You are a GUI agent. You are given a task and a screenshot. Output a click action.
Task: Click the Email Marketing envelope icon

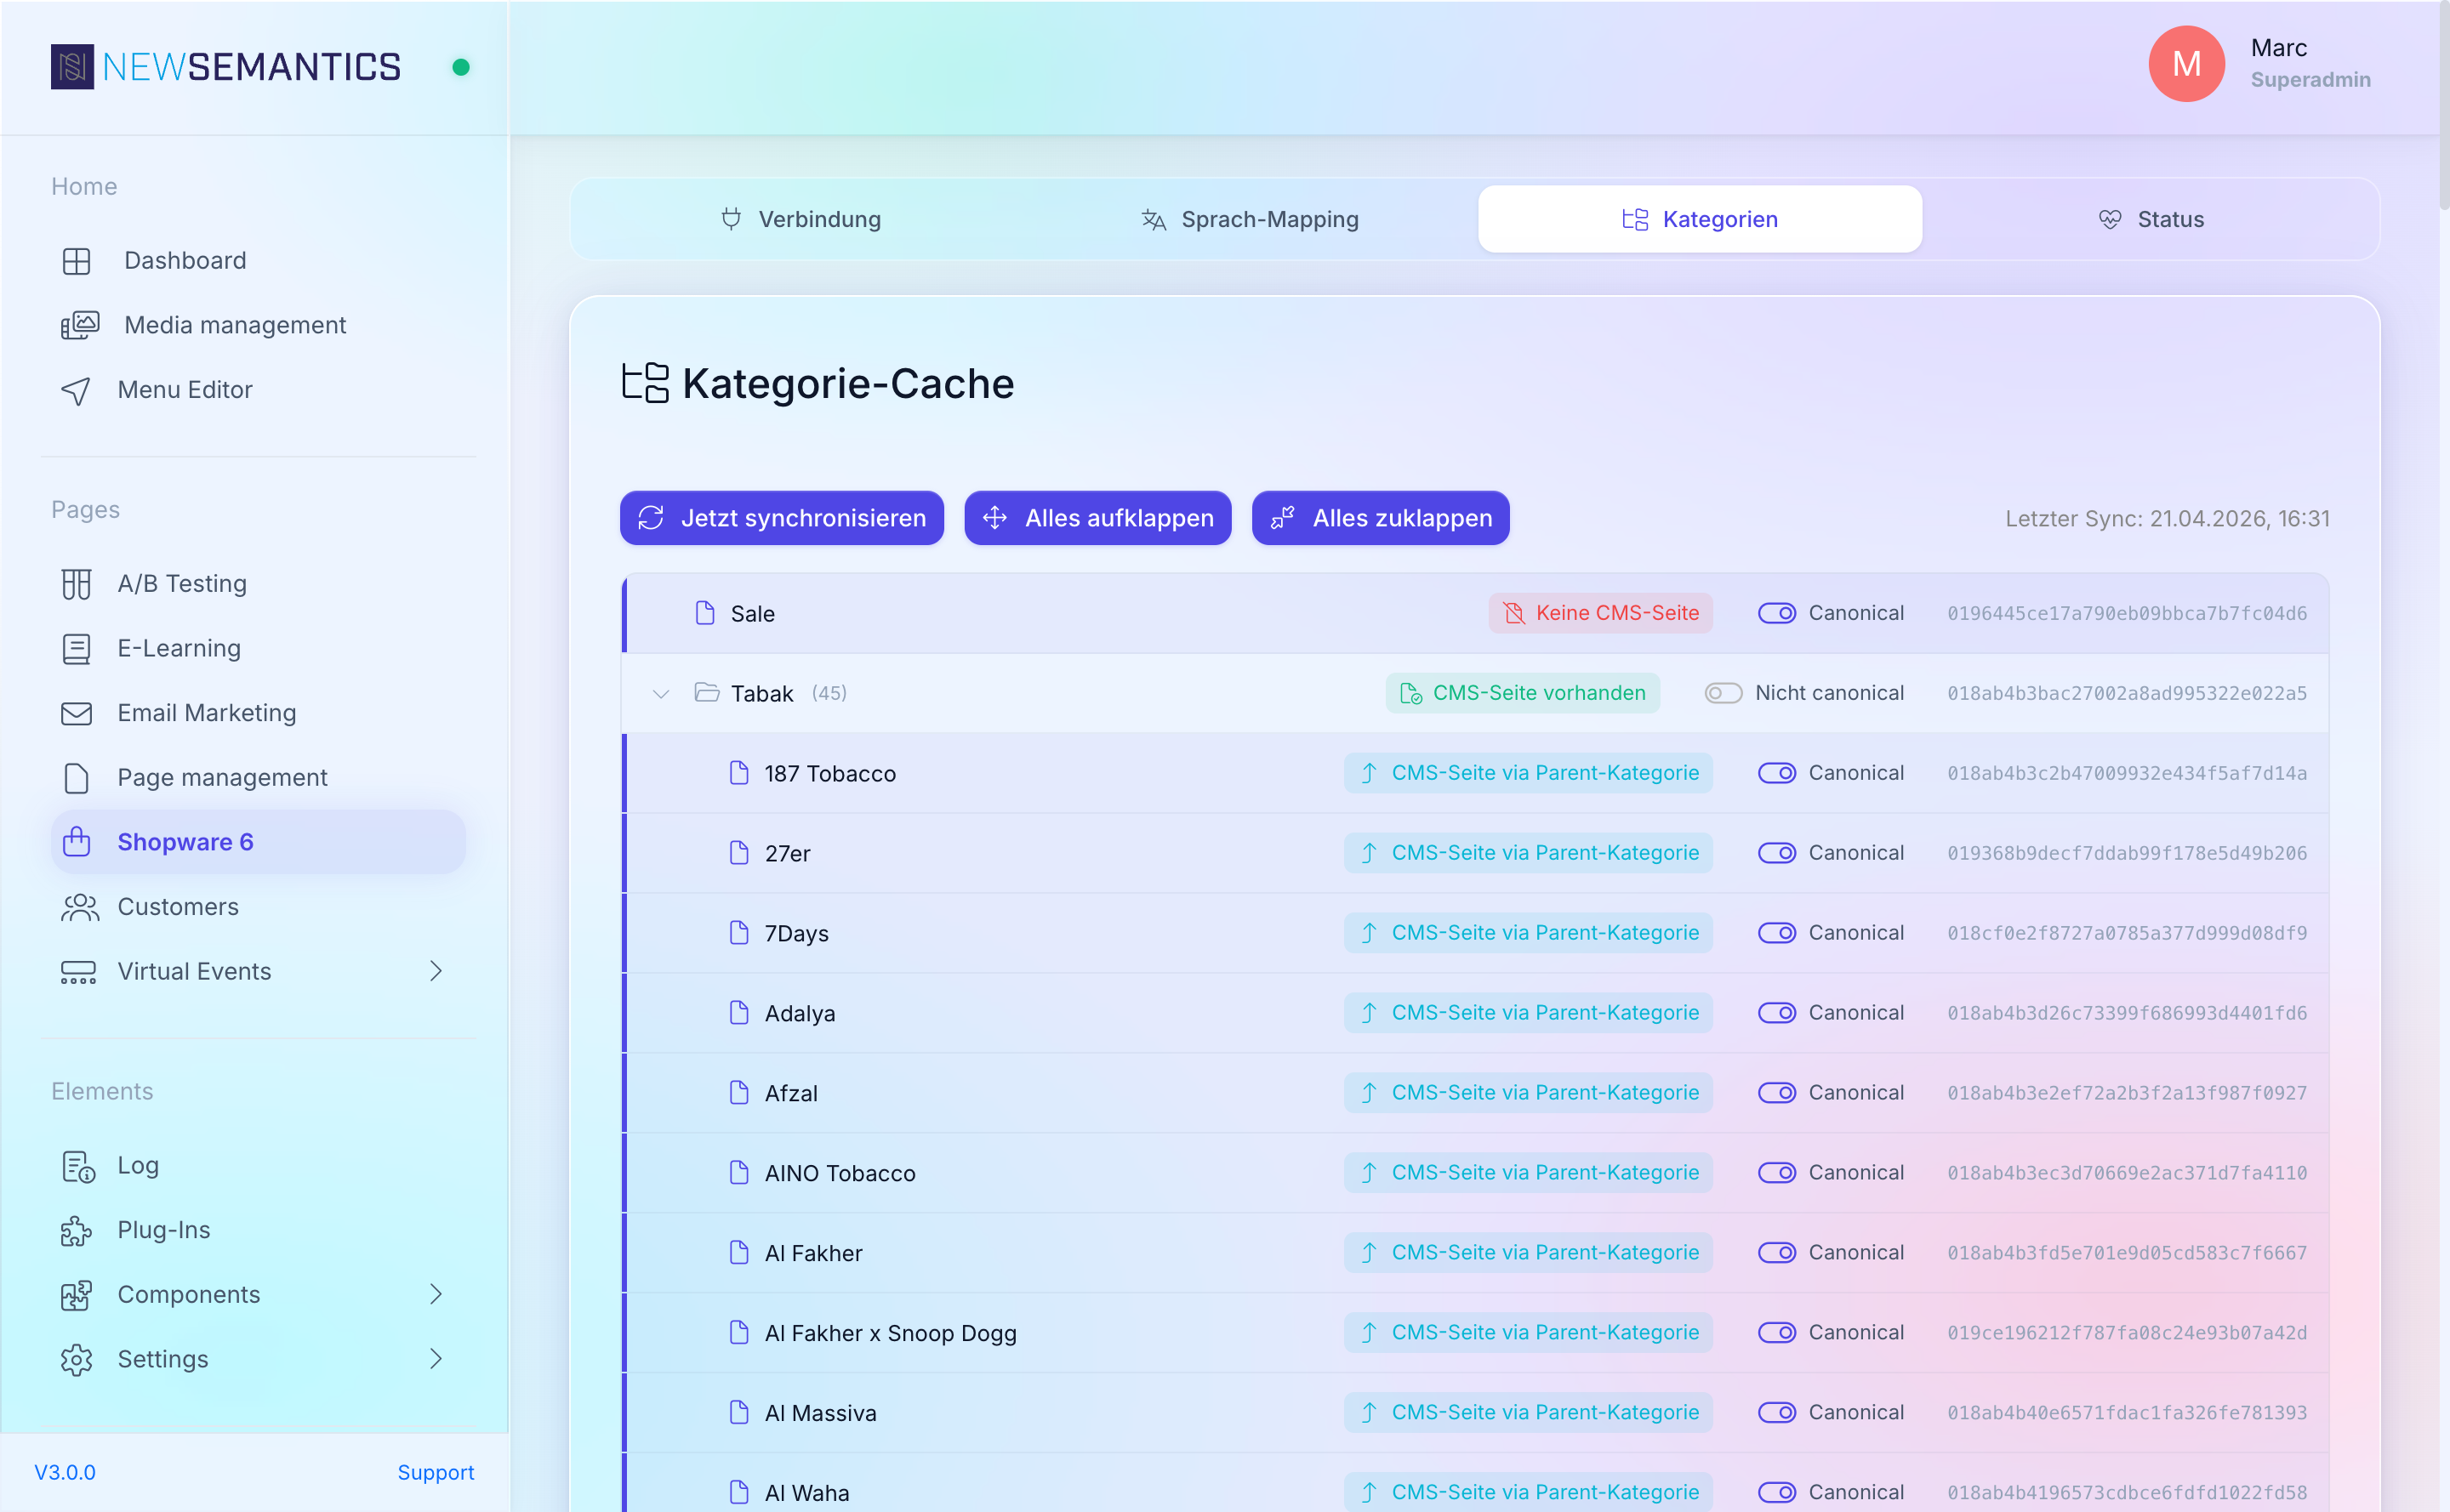(77, 713)
